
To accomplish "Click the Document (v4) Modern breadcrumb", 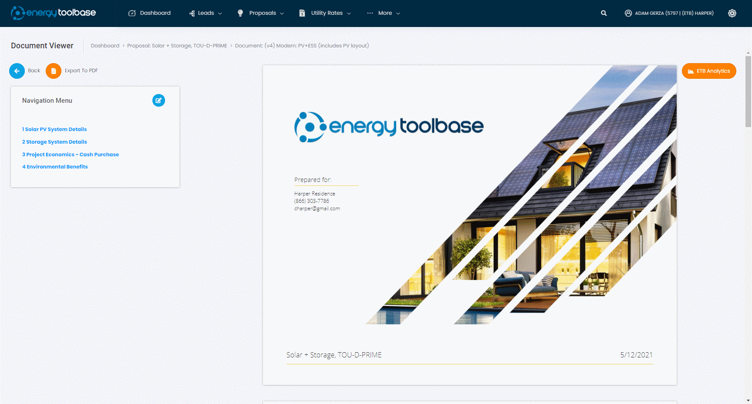I will click(302, 46).
